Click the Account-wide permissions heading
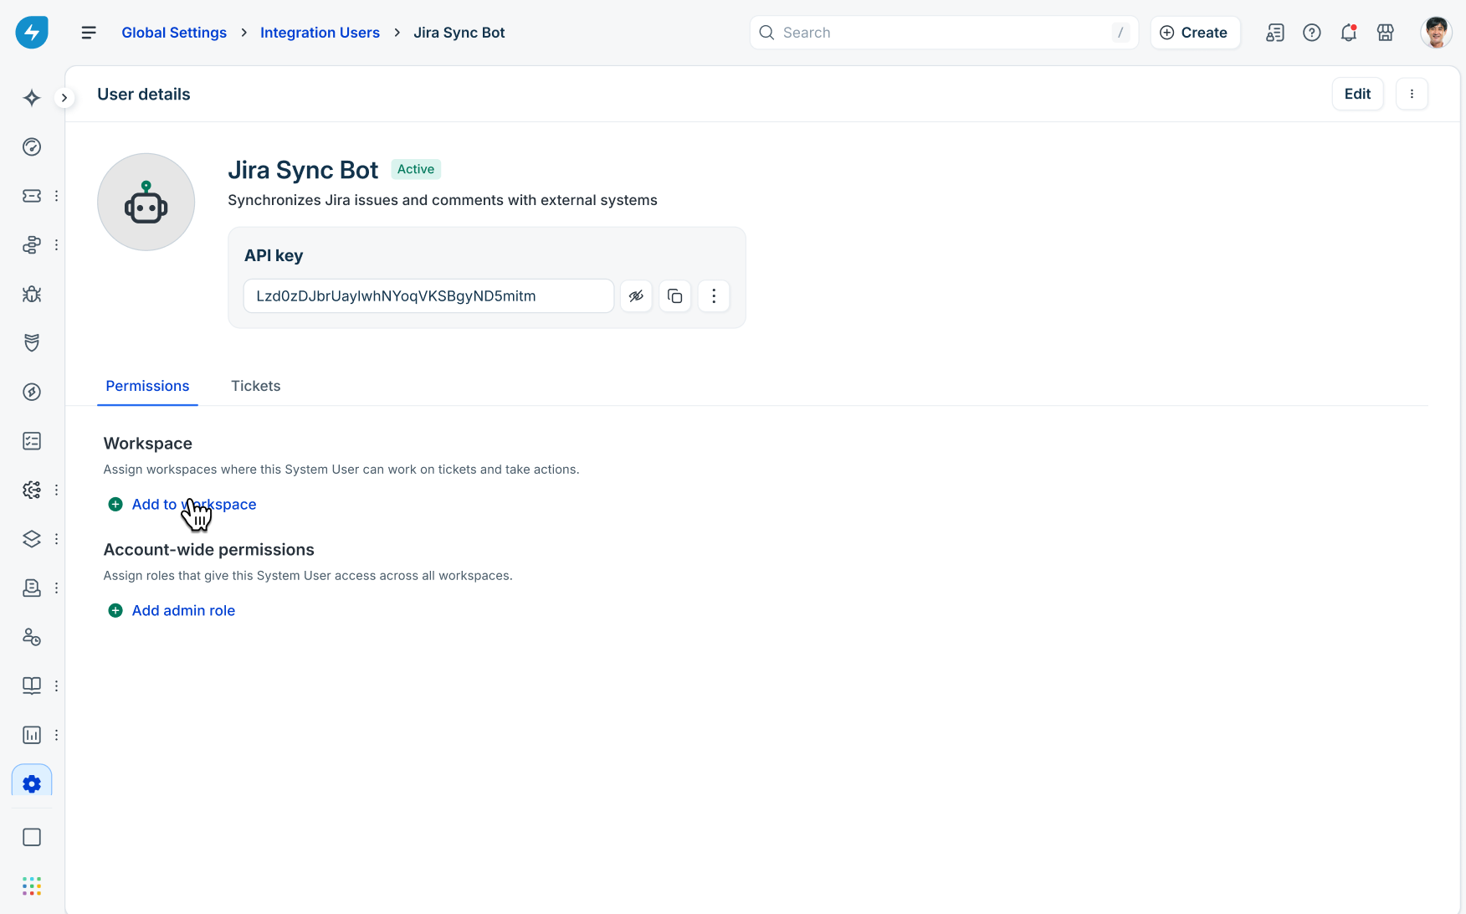 tap(209, 550)
